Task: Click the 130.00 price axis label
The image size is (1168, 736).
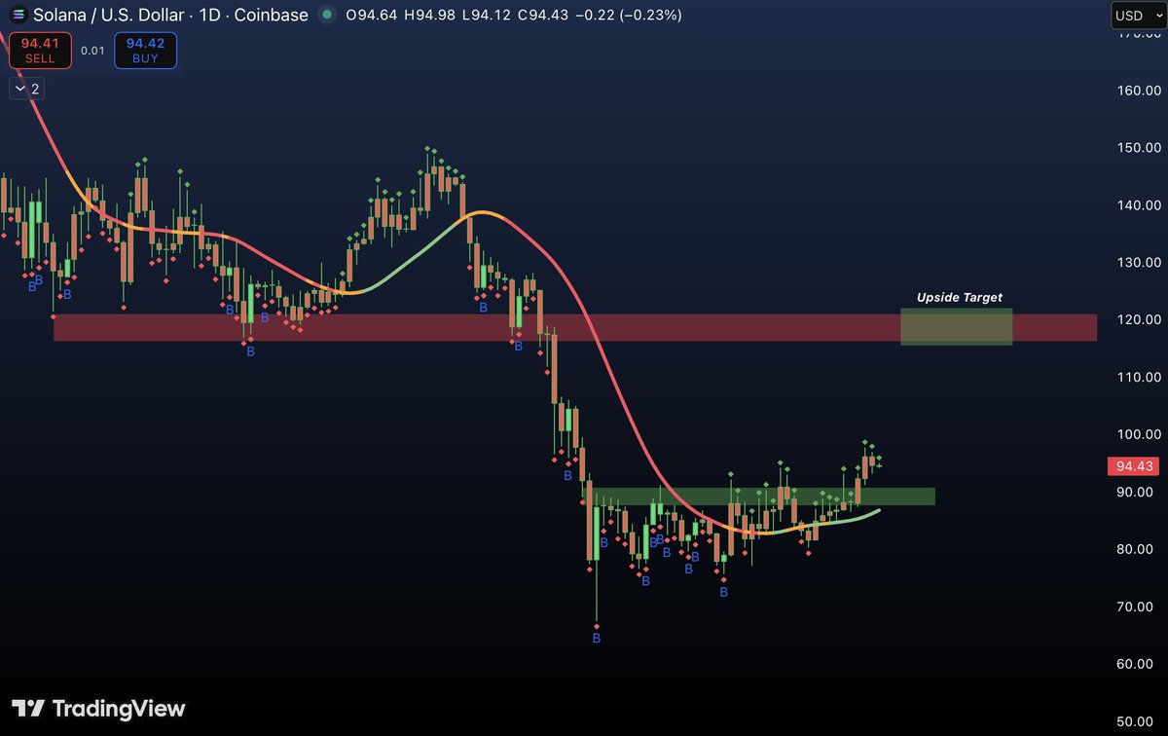Action: click(1139, 263)
